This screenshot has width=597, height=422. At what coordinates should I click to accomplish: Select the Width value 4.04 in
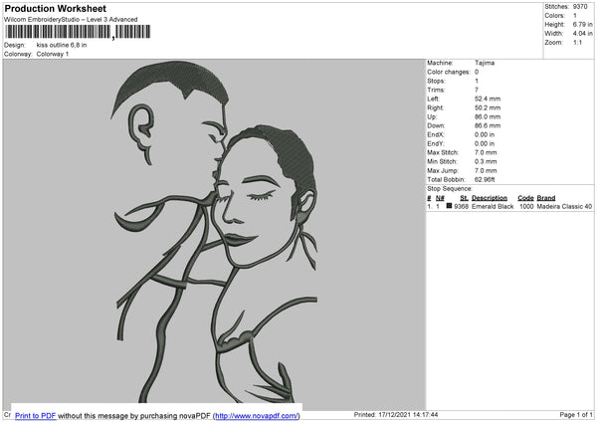click(582, 34)
